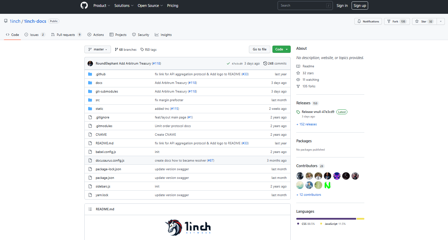Open the README table of contents icon

coord(90,209)
